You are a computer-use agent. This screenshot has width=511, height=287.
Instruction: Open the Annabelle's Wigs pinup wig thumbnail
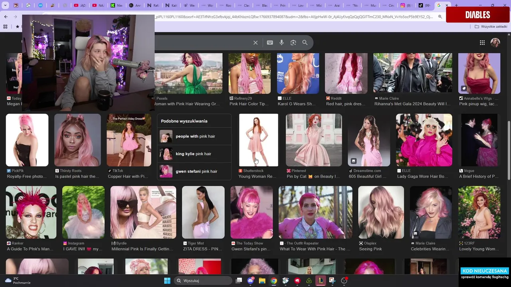point(479,73)
